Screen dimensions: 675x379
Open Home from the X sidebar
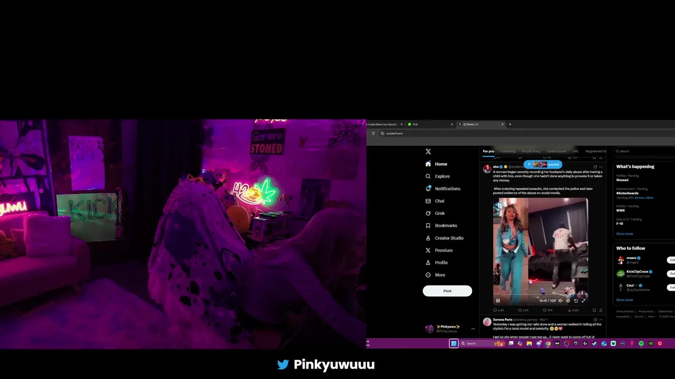[x=437, y=164]
